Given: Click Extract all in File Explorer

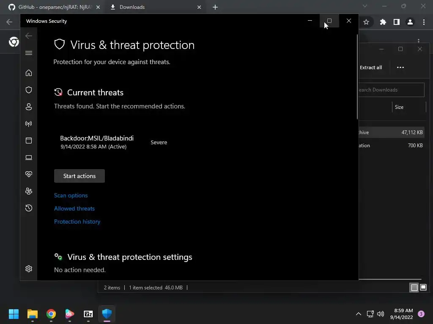Looking at the screenshot, I should point(371,67).
